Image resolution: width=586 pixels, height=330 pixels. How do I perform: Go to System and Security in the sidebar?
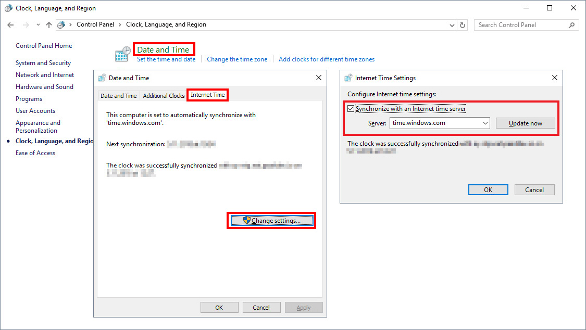tap(43, 63)
